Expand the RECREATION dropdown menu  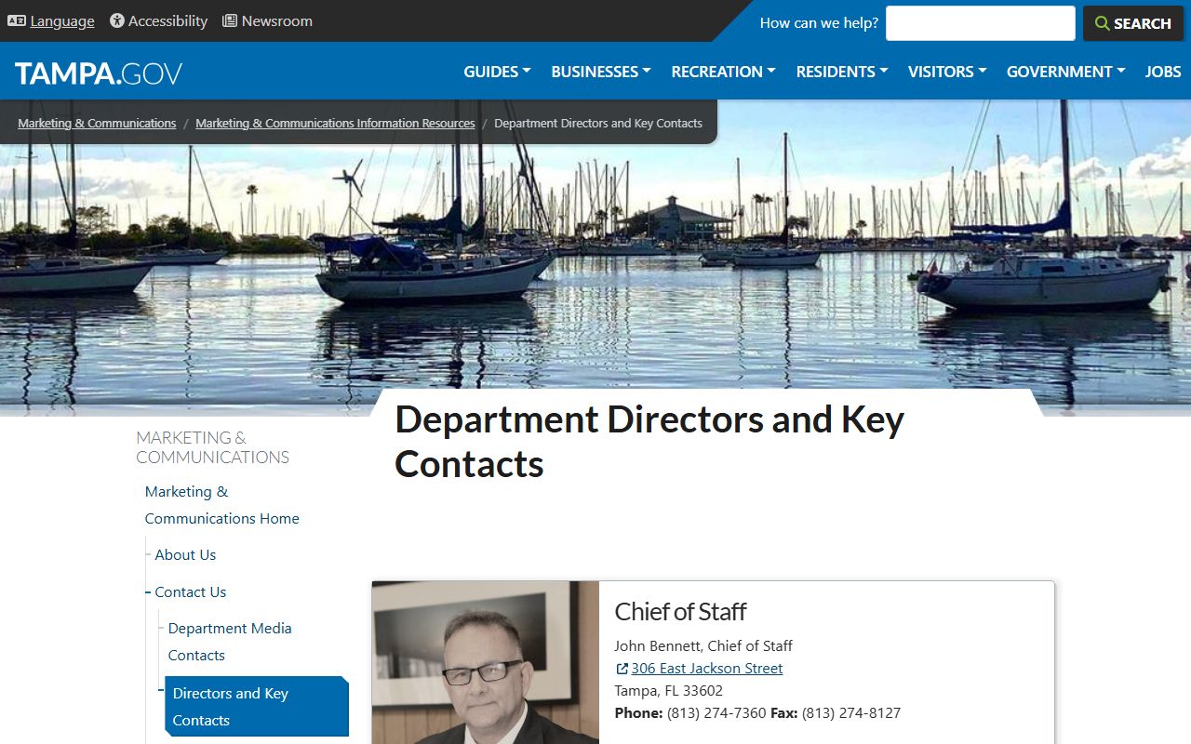[723, 72]
